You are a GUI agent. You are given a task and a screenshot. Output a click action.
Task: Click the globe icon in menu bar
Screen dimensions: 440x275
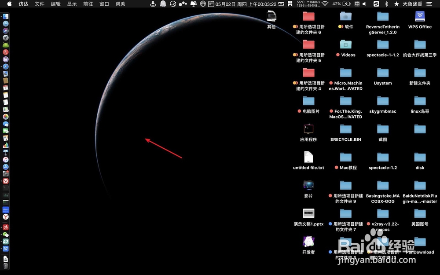point(203,4)
